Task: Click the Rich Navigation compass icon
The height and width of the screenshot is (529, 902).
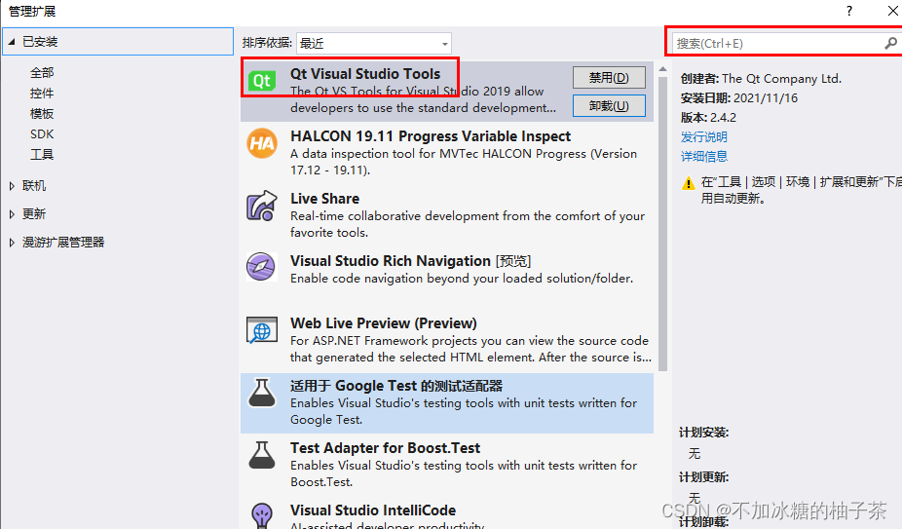Action: (262, 267)
